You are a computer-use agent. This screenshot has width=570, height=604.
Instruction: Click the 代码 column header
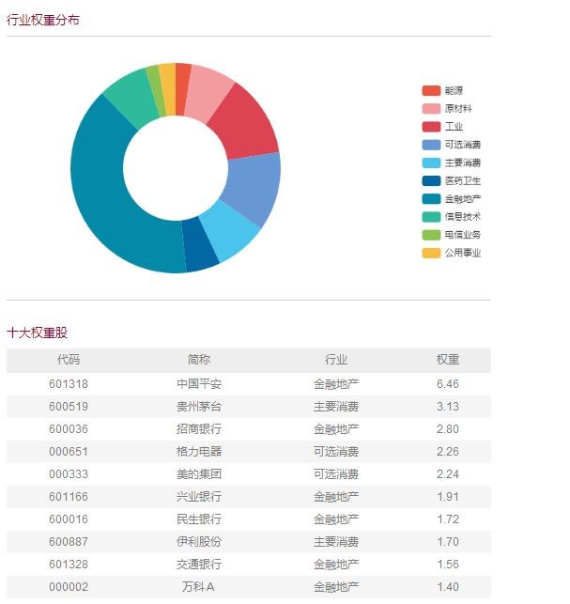click(69, 360)
